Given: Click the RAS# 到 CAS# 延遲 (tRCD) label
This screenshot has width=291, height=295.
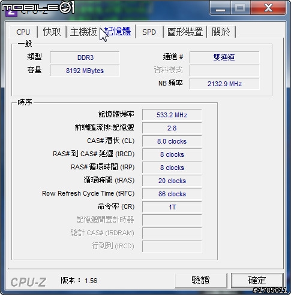Looking at the screenshot, I should click(94, 154).
